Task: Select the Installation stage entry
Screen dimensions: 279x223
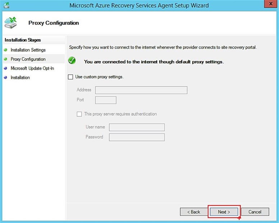Action: point(20,77)
